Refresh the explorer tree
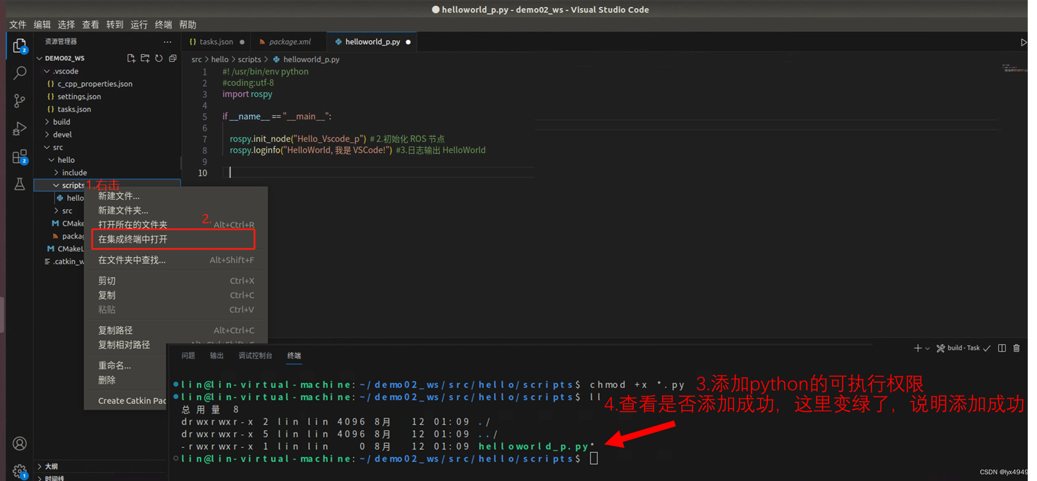The width and height of the screenshot is (1037, 481). [x=159, y=59]
